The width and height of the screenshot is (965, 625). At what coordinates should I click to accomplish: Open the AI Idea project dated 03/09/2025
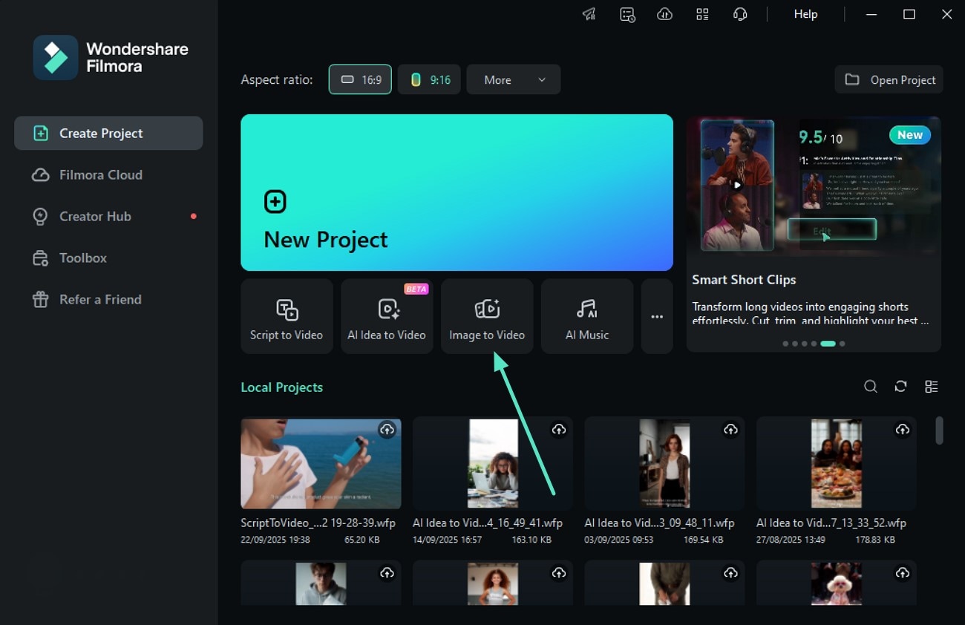pos(664,463)
